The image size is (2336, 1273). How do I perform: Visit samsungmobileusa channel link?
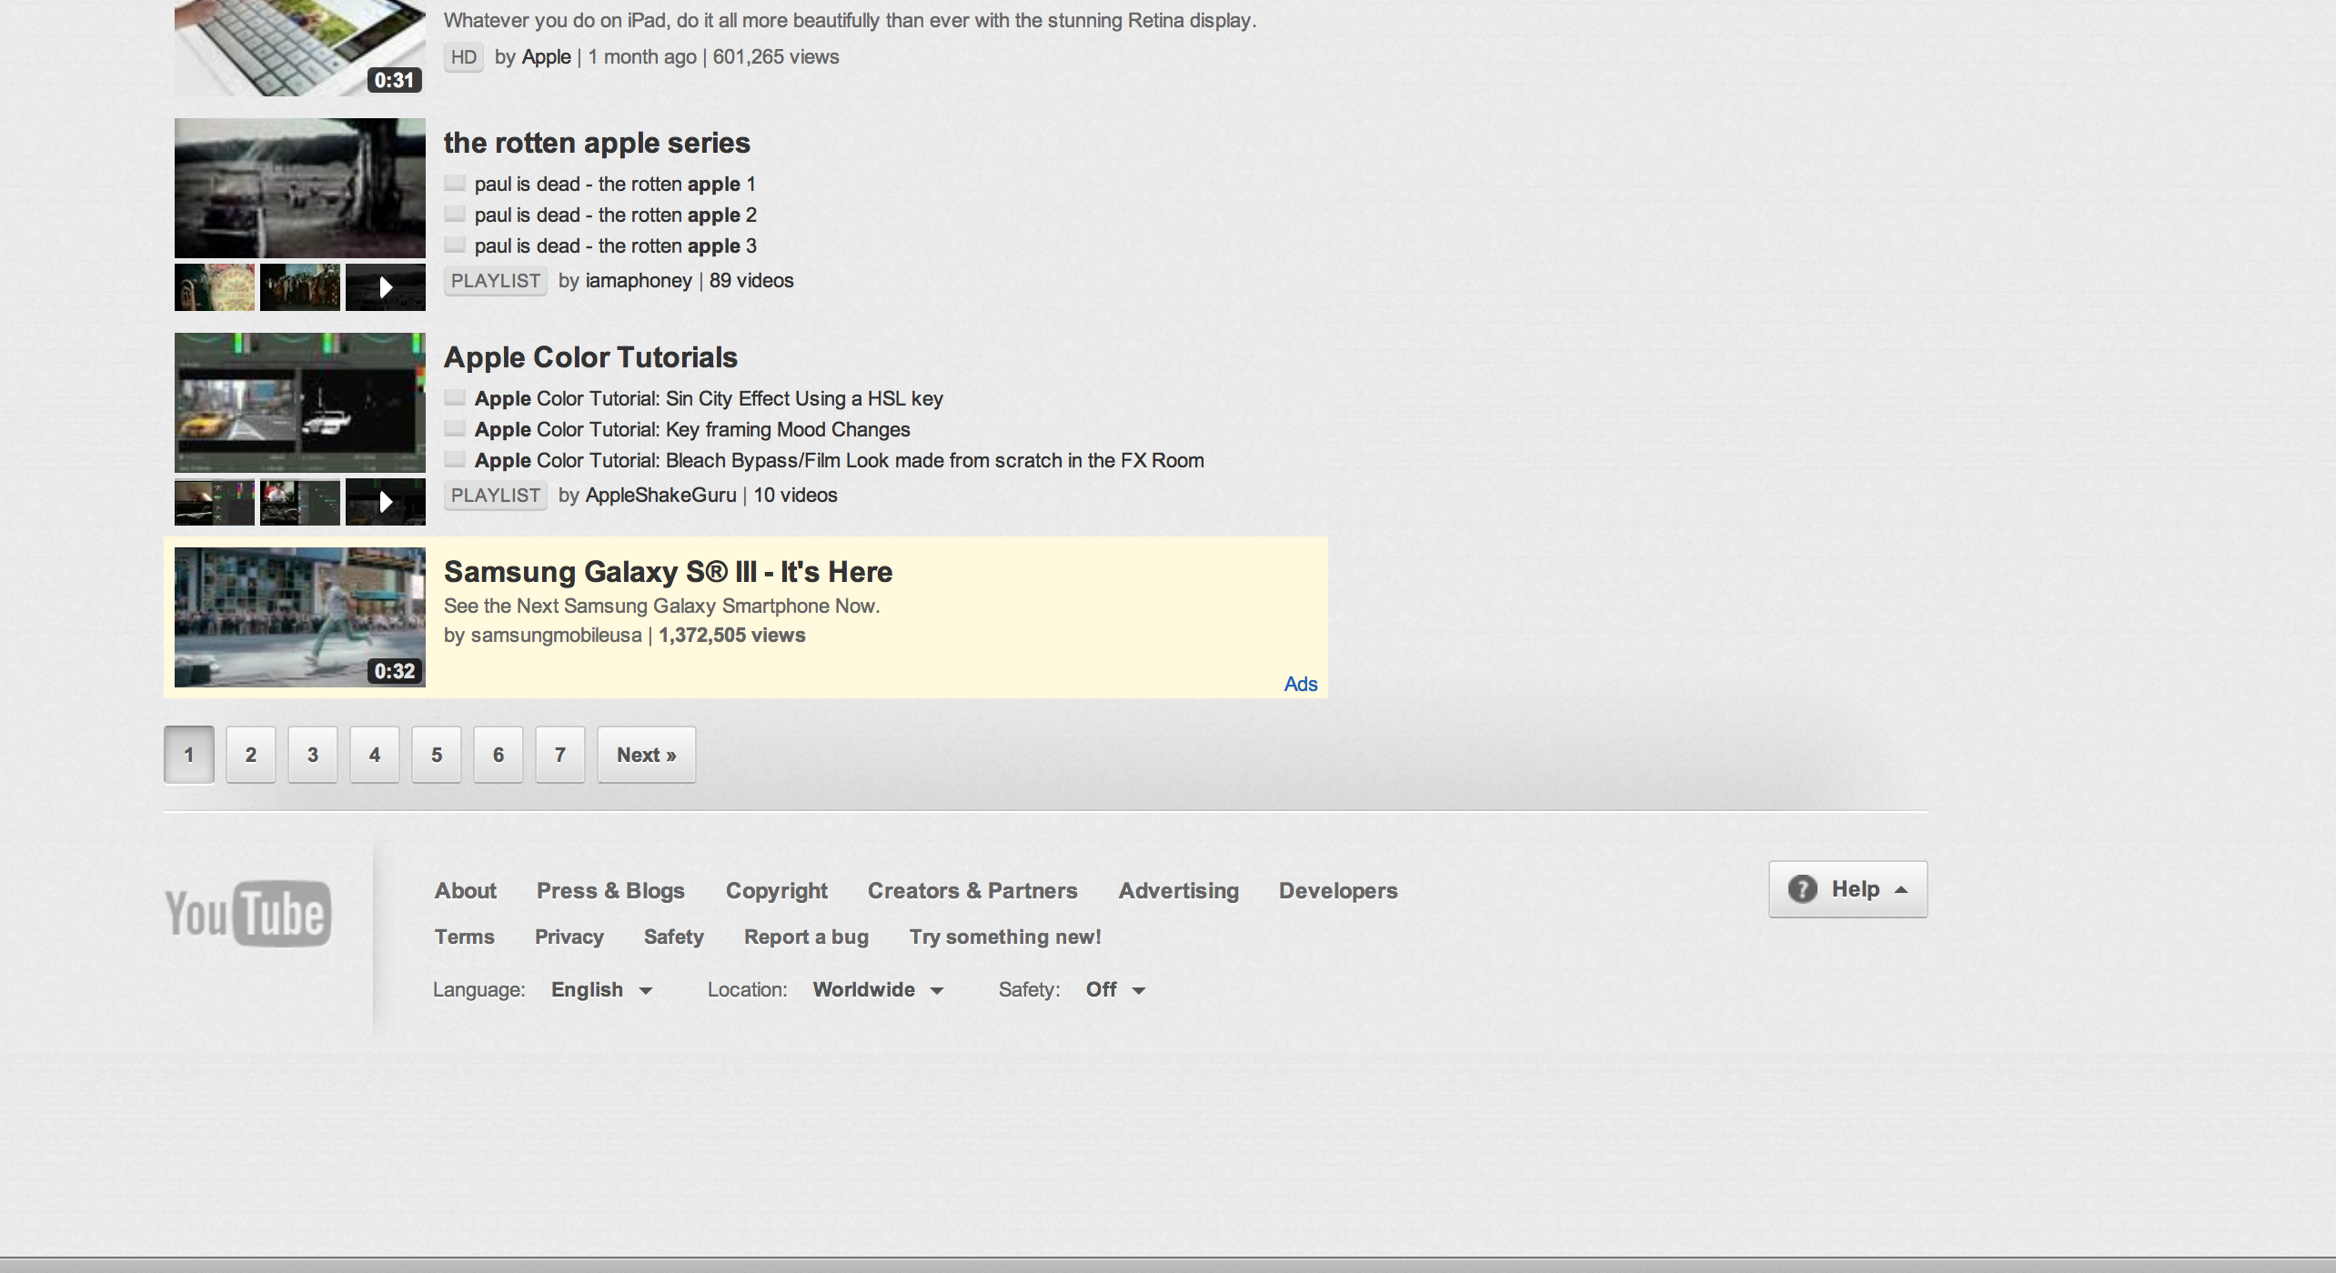coord(556,635)
